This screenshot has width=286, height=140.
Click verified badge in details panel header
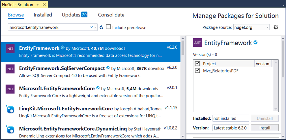(256, 42)
